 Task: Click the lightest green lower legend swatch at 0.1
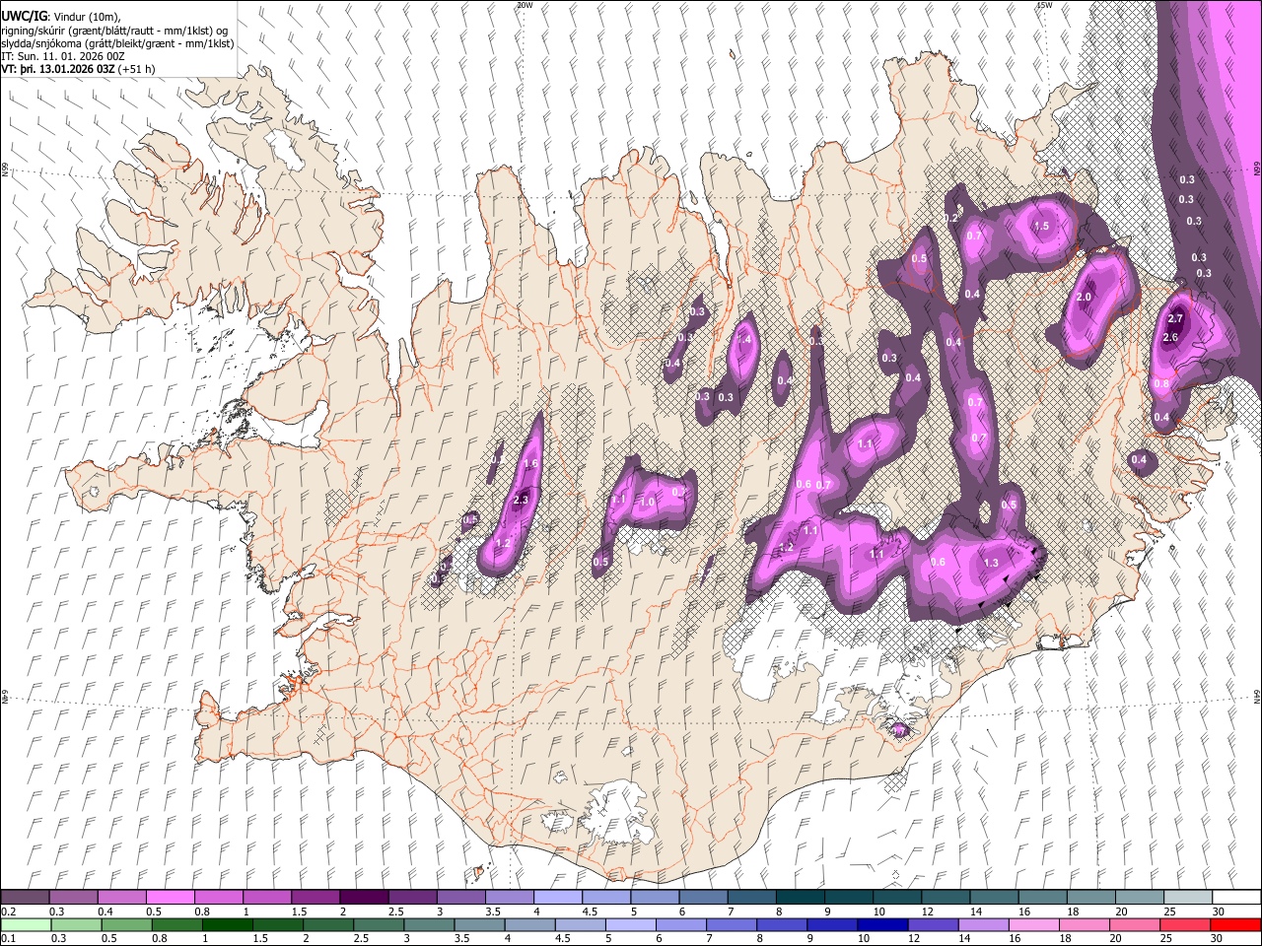tap(26, 925)
